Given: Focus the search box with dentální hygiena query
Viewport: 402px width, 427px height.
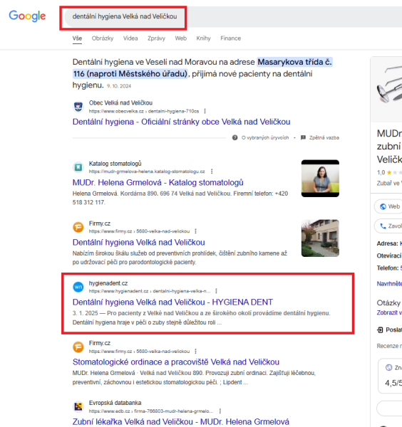Looking at the screenshot, I should 233,16.
